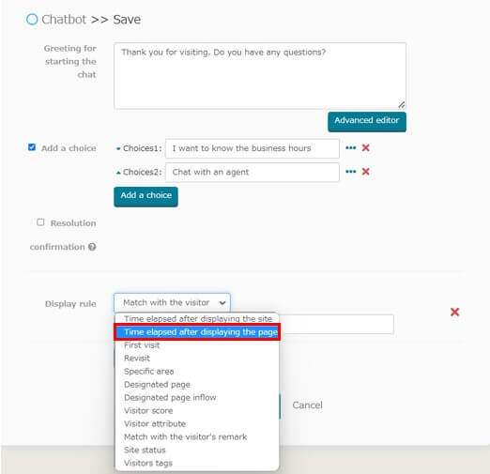Open the Resolution confirmation help icon
Viewport: 490px width, 474px height.
tap(92, 247)
